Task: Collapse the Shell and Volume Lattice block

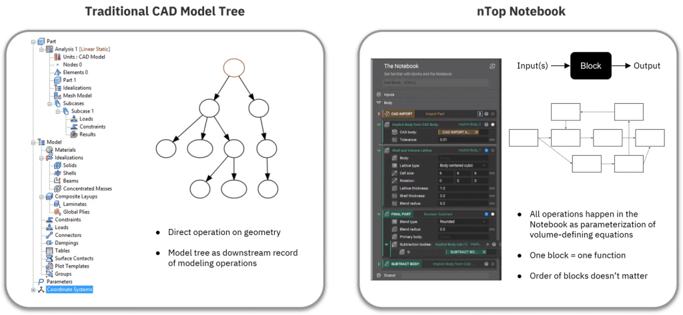Action: point(379,151)
